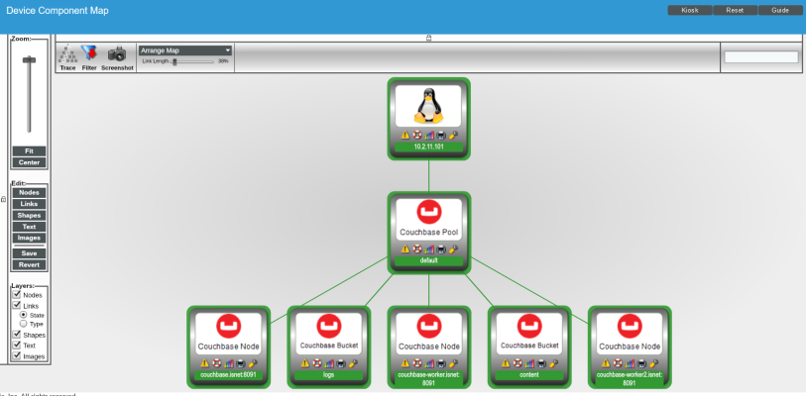The width and height of the screenshot is (806, 396).
Task: Click lifebuoy icon on default pool node
Action: click(416, 249)
